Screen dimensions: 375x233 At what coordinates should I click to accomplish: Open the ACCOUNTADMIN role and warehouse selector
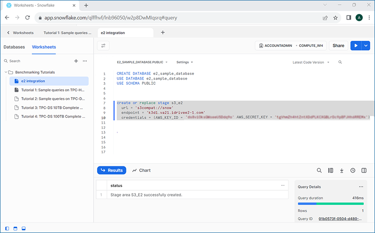point(291,45)
